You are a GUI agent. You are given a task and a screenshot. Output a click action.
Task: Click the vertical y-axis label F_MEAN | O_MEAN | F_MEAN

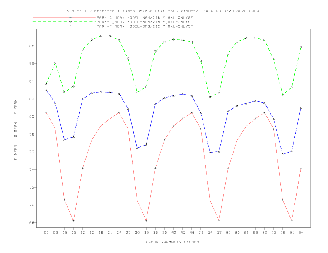click(x=16, y=130)
